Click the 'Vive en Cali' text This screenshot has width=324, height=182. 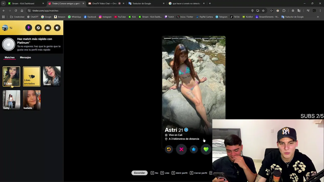point(175,135)
